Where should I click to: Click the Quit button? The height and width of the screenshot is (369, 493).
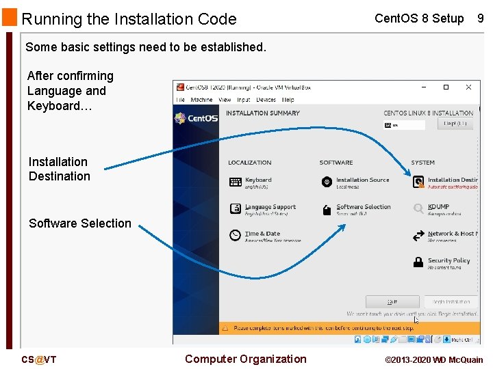pyautogui.click(x=392, y=302)
